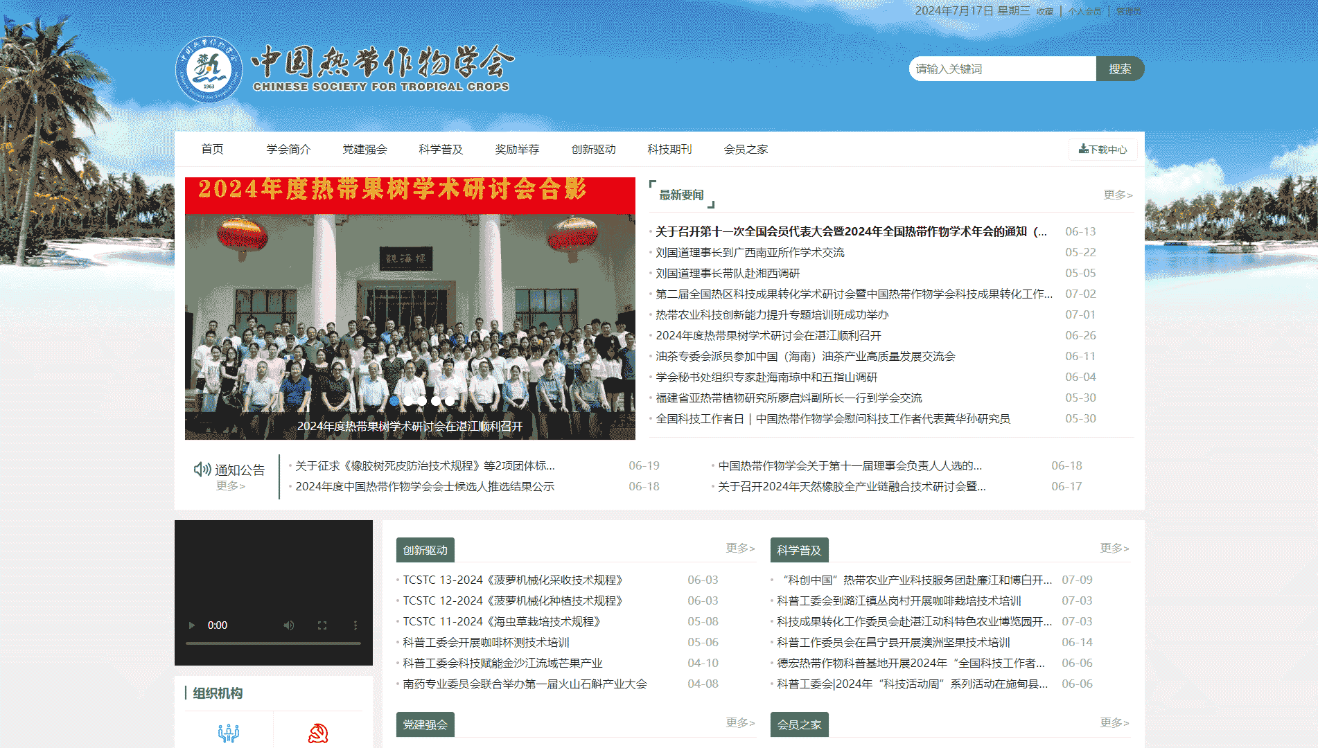Viewport: 1318px width, 748px height.
Task: Open the bold headline about 第十一次全国会员代表大会
Action: (x=852, y=232)
